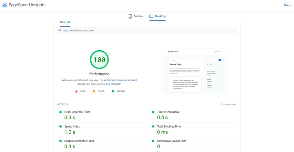
Task: Click the First Contentful Paint label
Action: pyautogui.click(x=77, y=112)
